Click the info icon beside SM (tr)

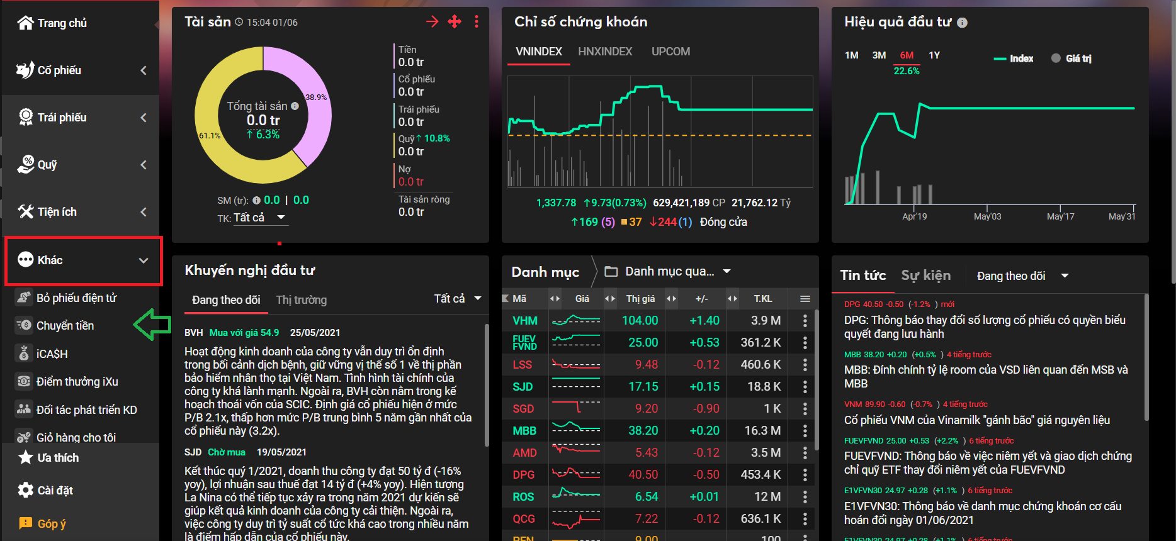[x=256, y=201]
